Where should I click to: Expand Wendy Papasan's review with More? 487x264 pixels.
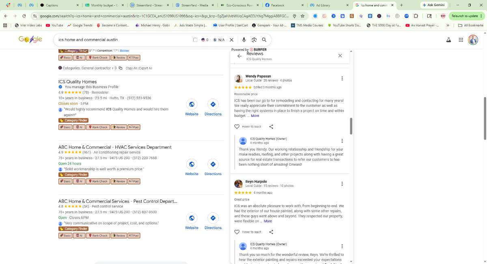point(255,116)
